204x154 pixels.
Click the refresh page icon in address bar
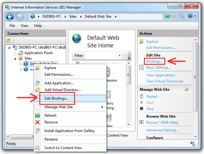pos(168,16)
